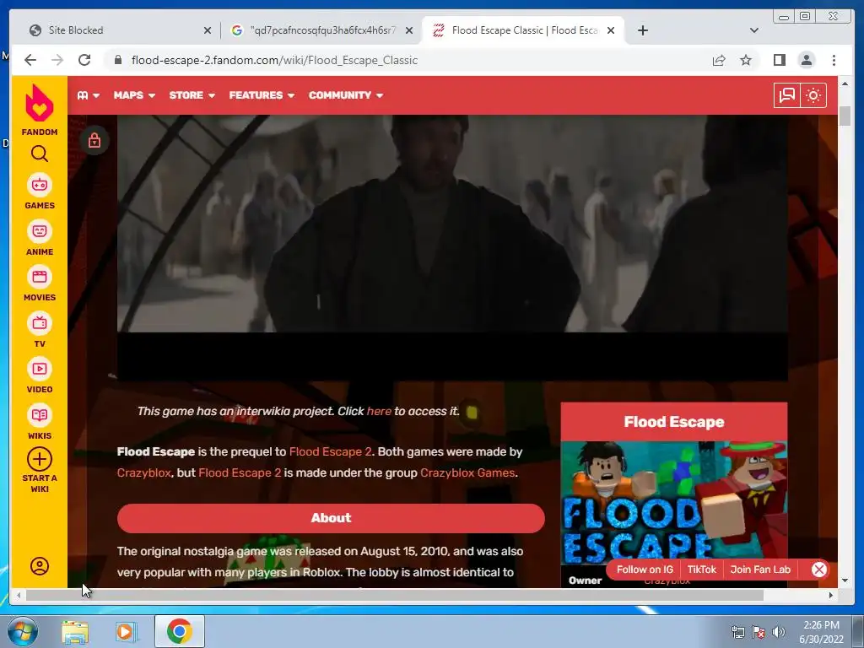864x648 pixels.
Task: Expand the wiki home dropdown
Action: coord(88,95)
